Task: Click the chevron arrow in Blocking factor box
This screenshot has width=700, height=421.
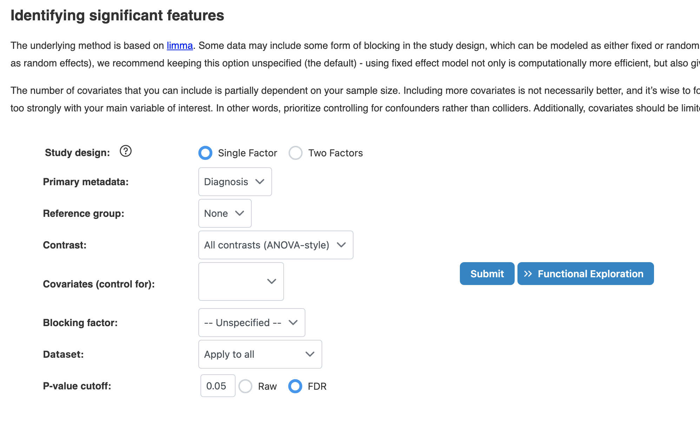Action: 293,323
